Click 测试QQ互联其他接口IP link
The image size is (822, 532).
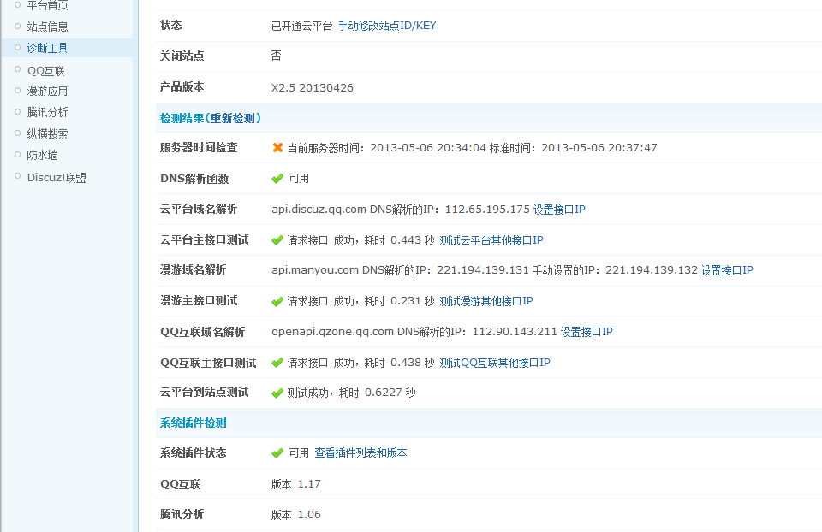click(x=495, y=363)
